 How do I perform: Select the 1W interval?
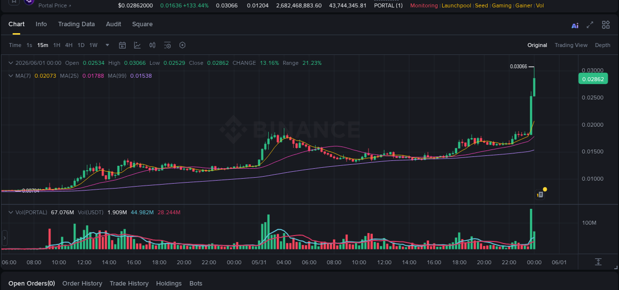pyautogui.click(x=93, y=45)
